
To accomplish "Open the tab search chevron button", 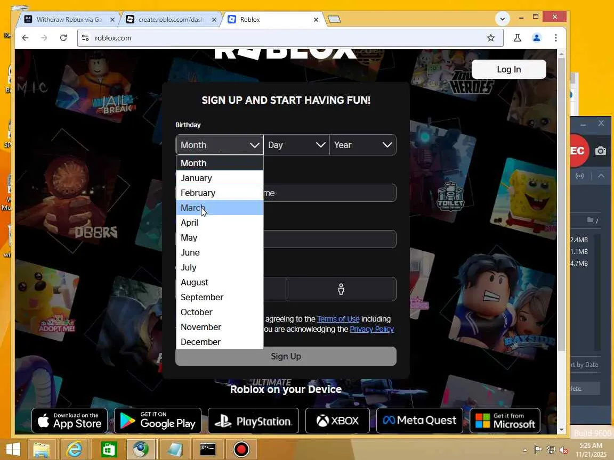I will point(503,19).
